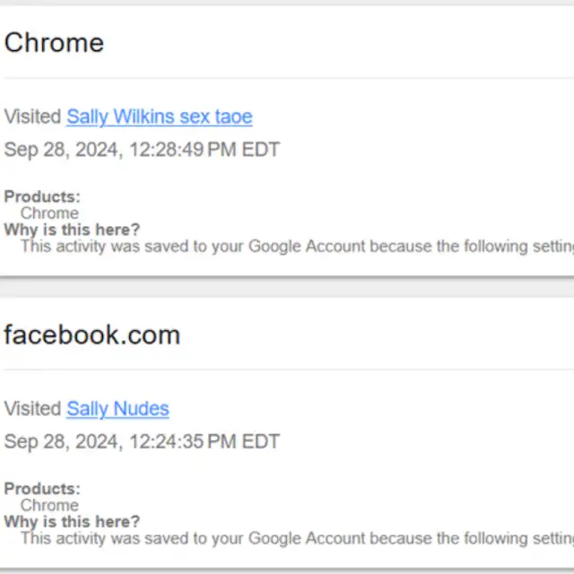Image resolution: width=574 pixels, height=574 pixels.
Task: Click the divider line below Chrome heading
Action: point(287,78)
